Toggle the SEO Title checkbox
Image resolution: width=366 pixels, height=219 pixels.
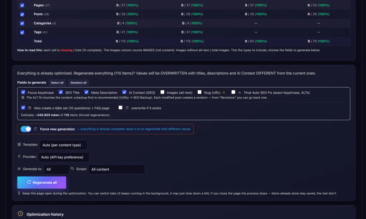click(x=61, y=92)
